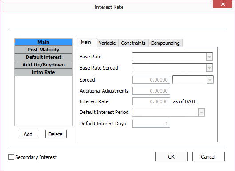
Task: Click the Main tab in panel
Action: [x=86, y=42]
